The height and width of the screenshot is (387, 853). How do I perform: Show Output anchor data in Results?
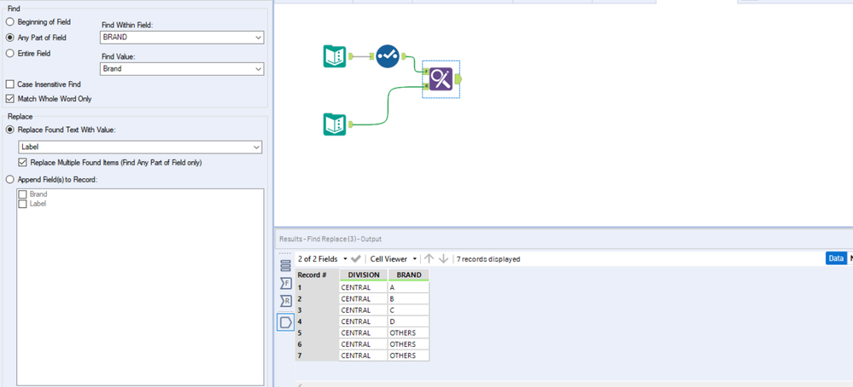[285, 322]
